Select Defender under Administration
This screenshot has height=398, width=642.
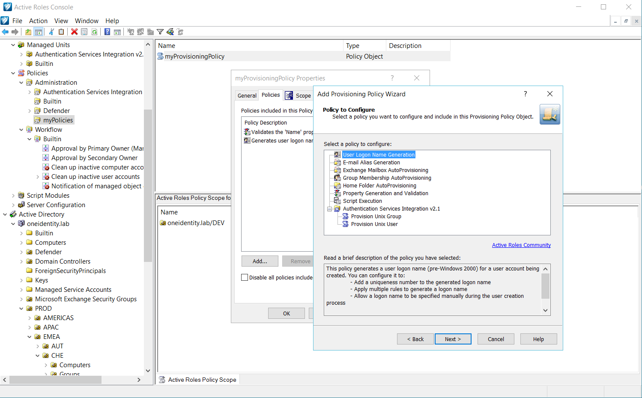(x=56, y=110)
